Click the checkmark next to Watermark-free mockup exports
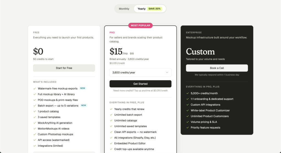This screenshot has width=281, height=153. tap(35, 88)
